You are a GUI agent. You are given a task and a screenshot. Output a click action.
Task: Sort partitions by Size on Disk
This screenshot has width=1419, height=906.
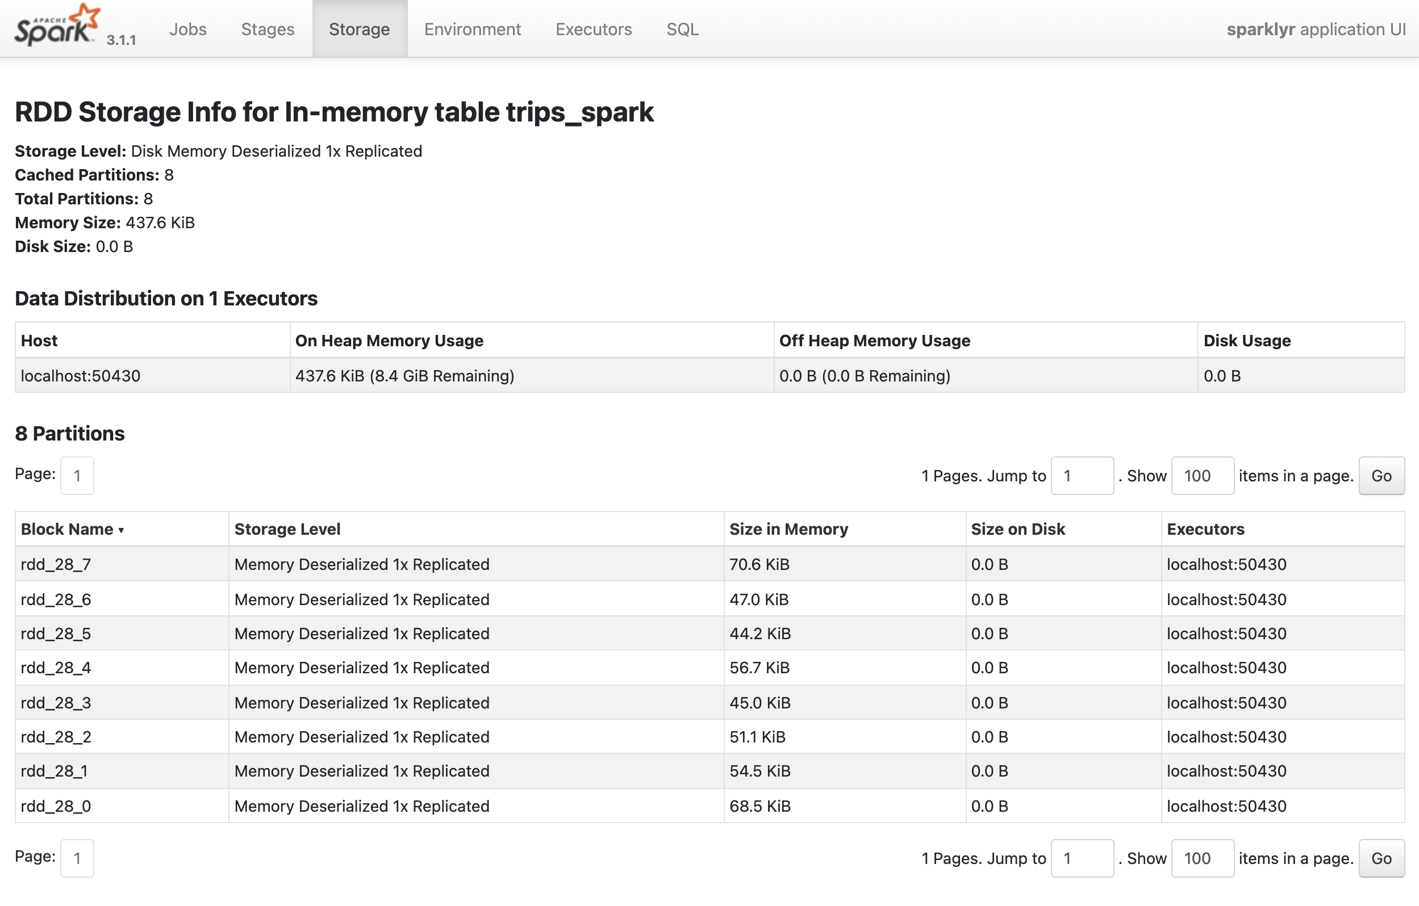tap(1018, 529)
